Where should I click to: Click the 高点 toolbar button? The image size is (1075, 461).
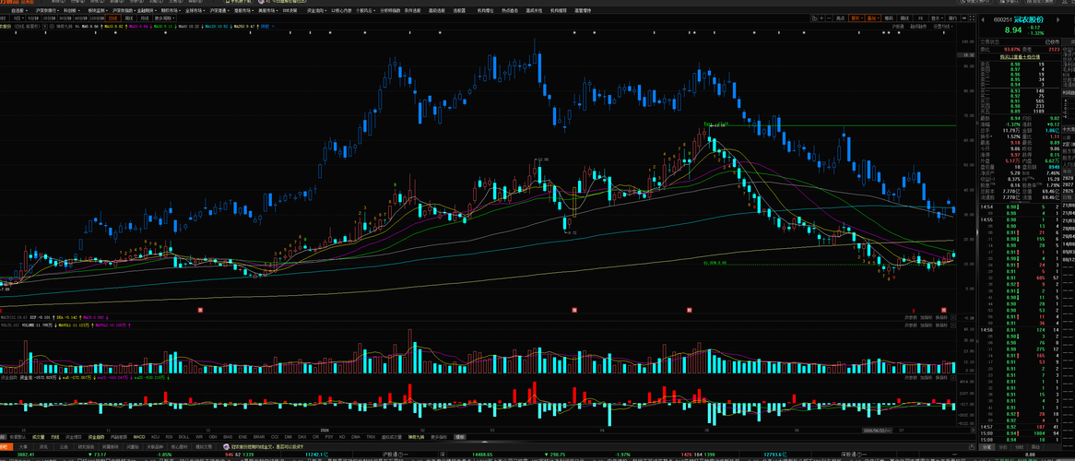click(x=840, y=18)
